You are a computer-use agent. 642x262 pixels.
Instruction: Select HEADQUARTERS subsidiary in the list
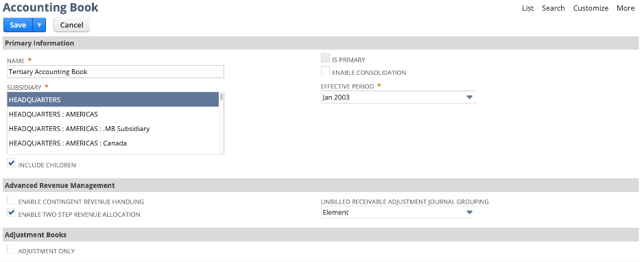(x=113, y=99)
